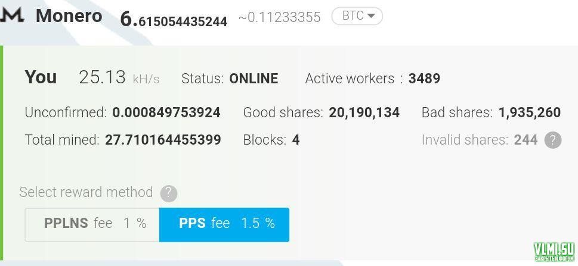Viewport: 578px width, 266px height.
Task: Click the help icon beside Select reward method
Action: tap(169, 193)
